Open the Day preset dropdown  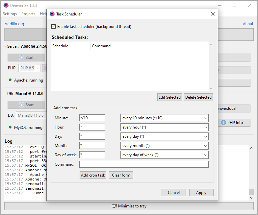(165, 136)
